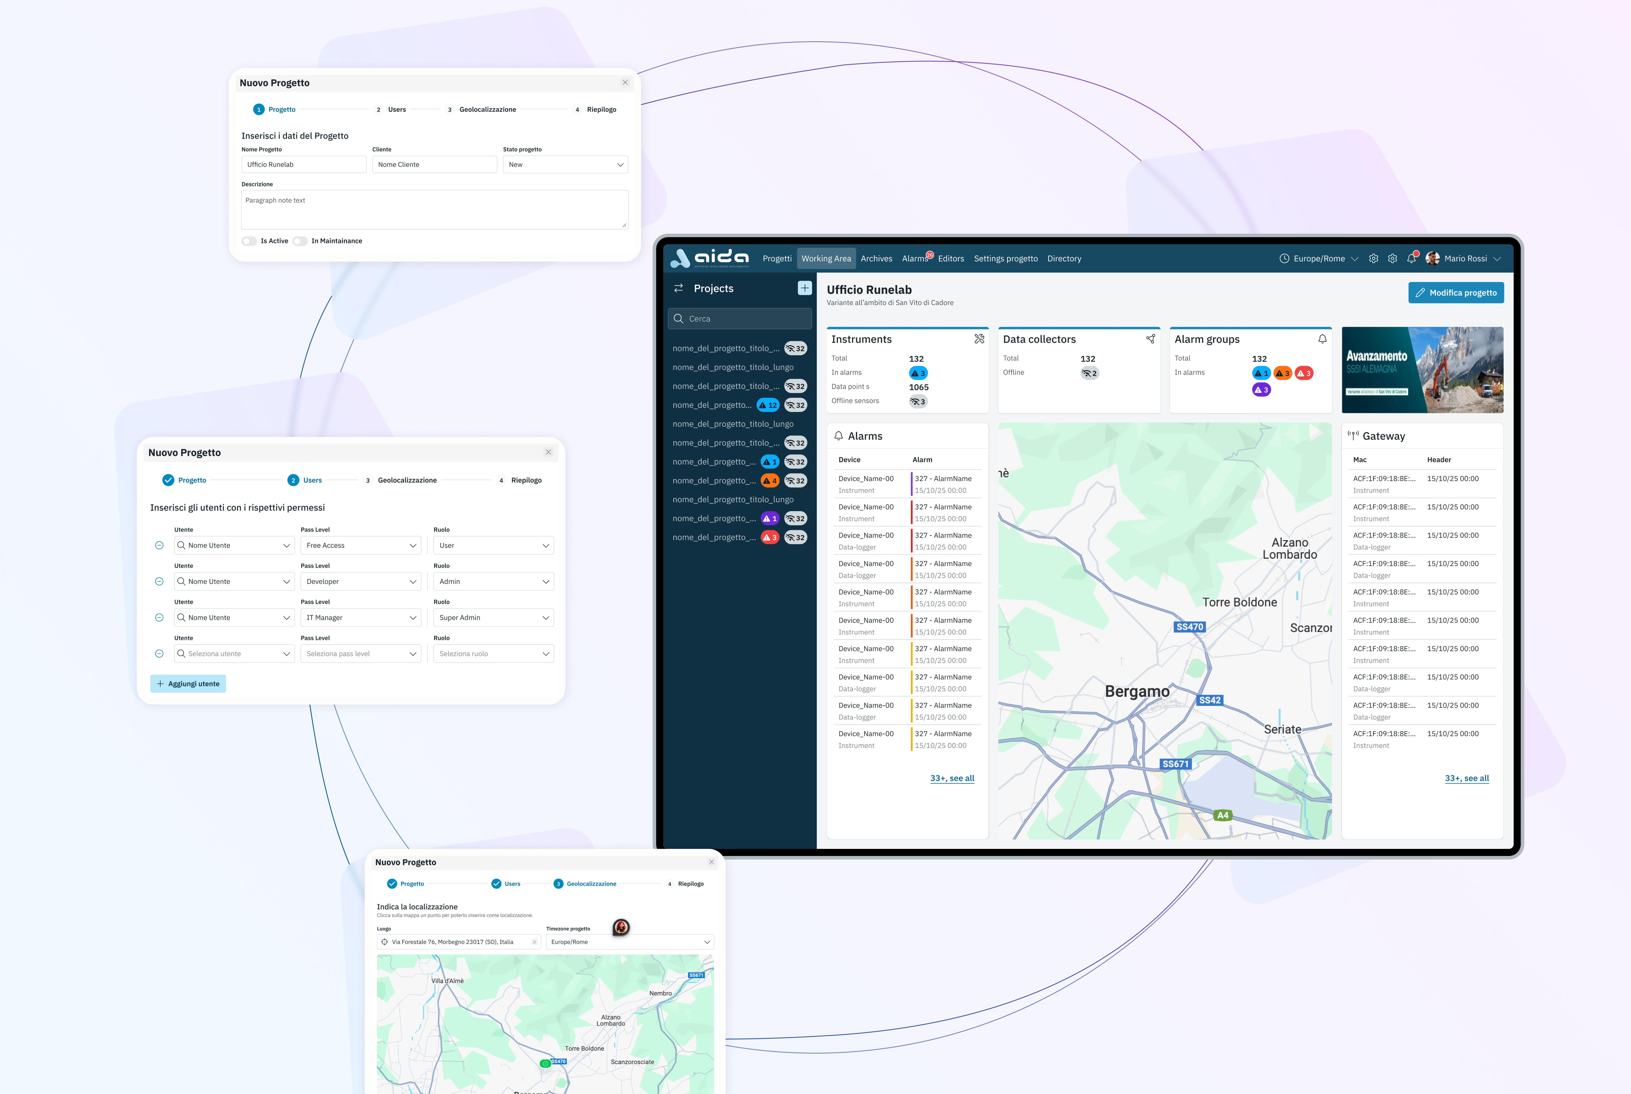Open the Pass Level dropdown showing Developer
The height and width of the screenshot is (1094, 1631).
click(361, 582)
